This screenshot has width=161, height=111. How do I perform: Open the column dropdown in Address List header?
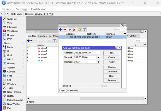click(x=125, y=34)
